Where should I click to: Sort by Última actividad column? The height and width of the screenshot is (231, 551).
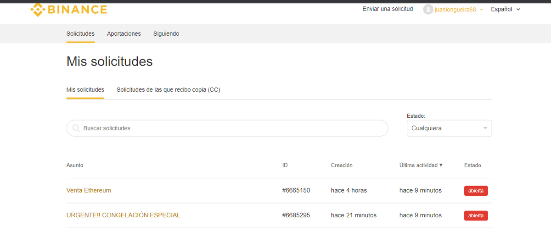pyautogui.click(x=421, y=165)
